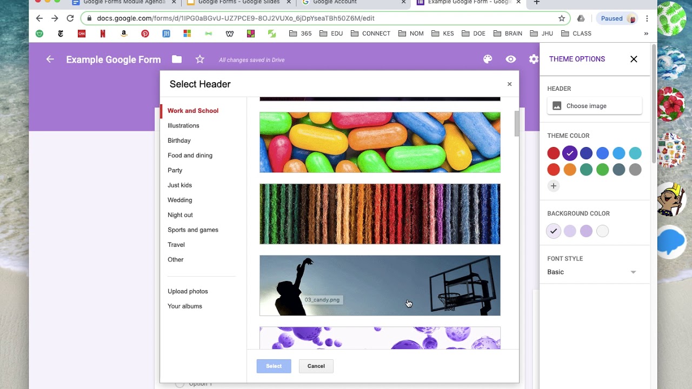
Task: Close the Select Header dialog with X
Action: pos(509,84)
